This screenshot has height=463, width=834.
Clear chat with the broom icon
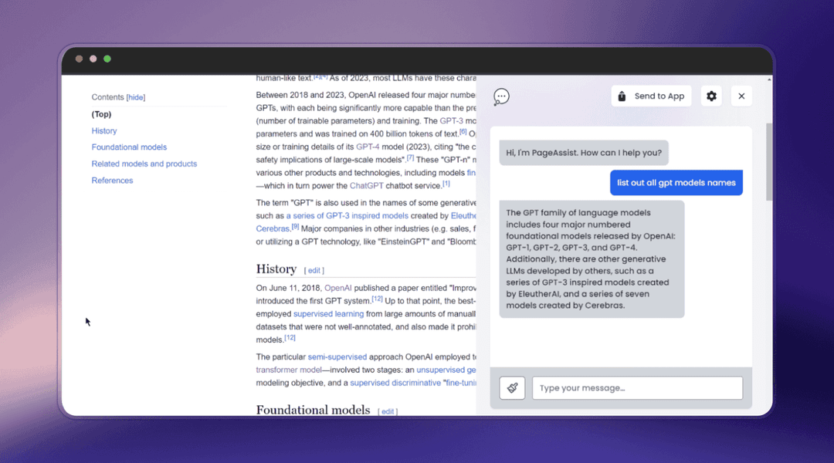pos(512,388)
